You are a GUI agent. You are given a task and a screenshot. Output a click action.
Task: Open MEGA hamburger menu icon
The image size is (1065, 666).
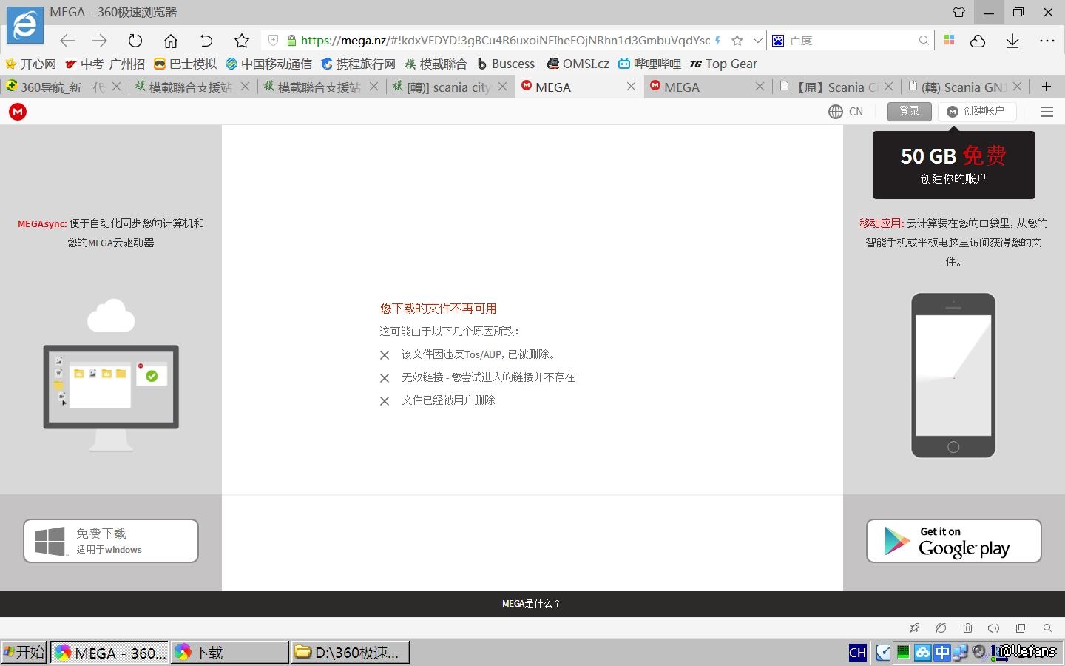coord(1047,112)
